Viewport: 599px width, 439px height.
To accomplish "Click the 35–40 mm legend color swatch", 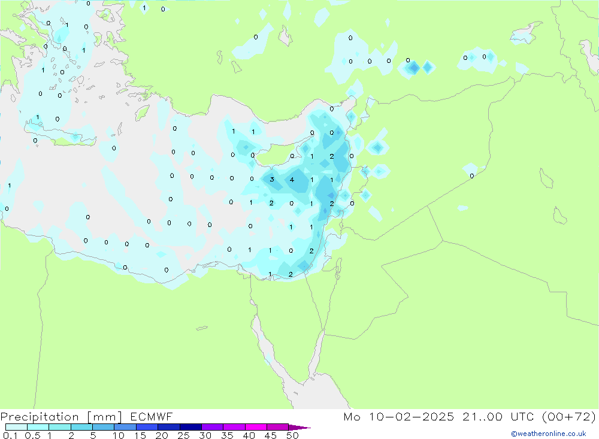I will 234,427.
